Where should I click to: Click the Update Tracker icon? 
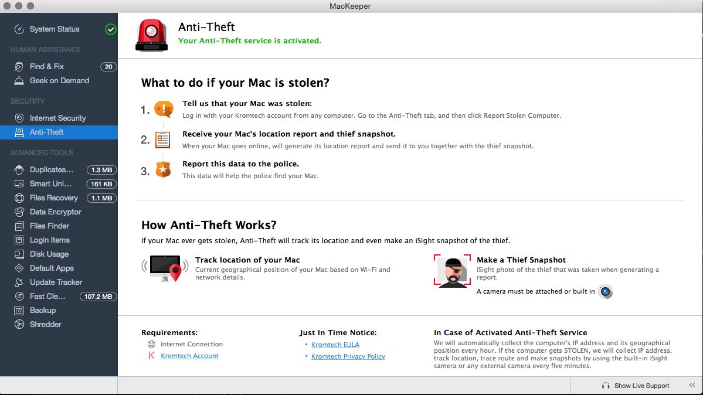click(19, 282)
